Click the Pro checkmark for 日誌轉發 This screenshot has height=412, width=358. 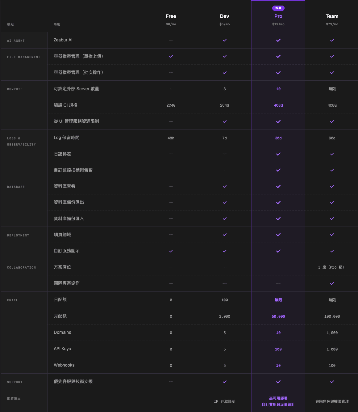coord(278,154)
